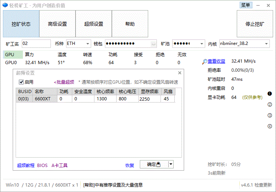Click the numbered page indicator 1
The height and width of the screenshot is (192, 276).
coord(269,93)
